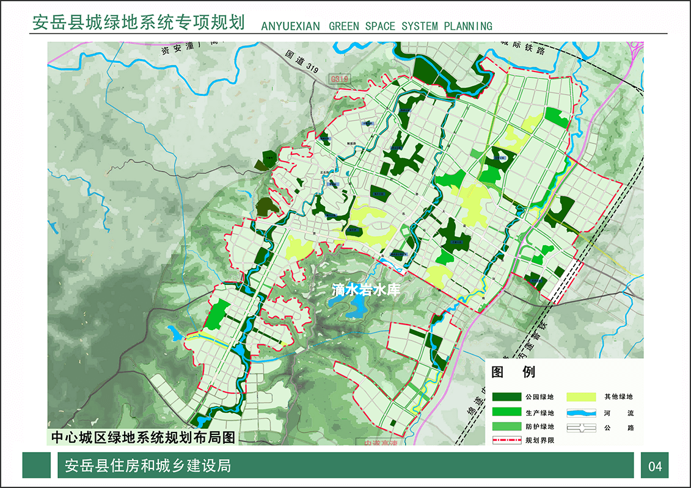Click the 中心城区绿地系统规划布局图 map caption
The image size is (691, 488).
point(143,437)
